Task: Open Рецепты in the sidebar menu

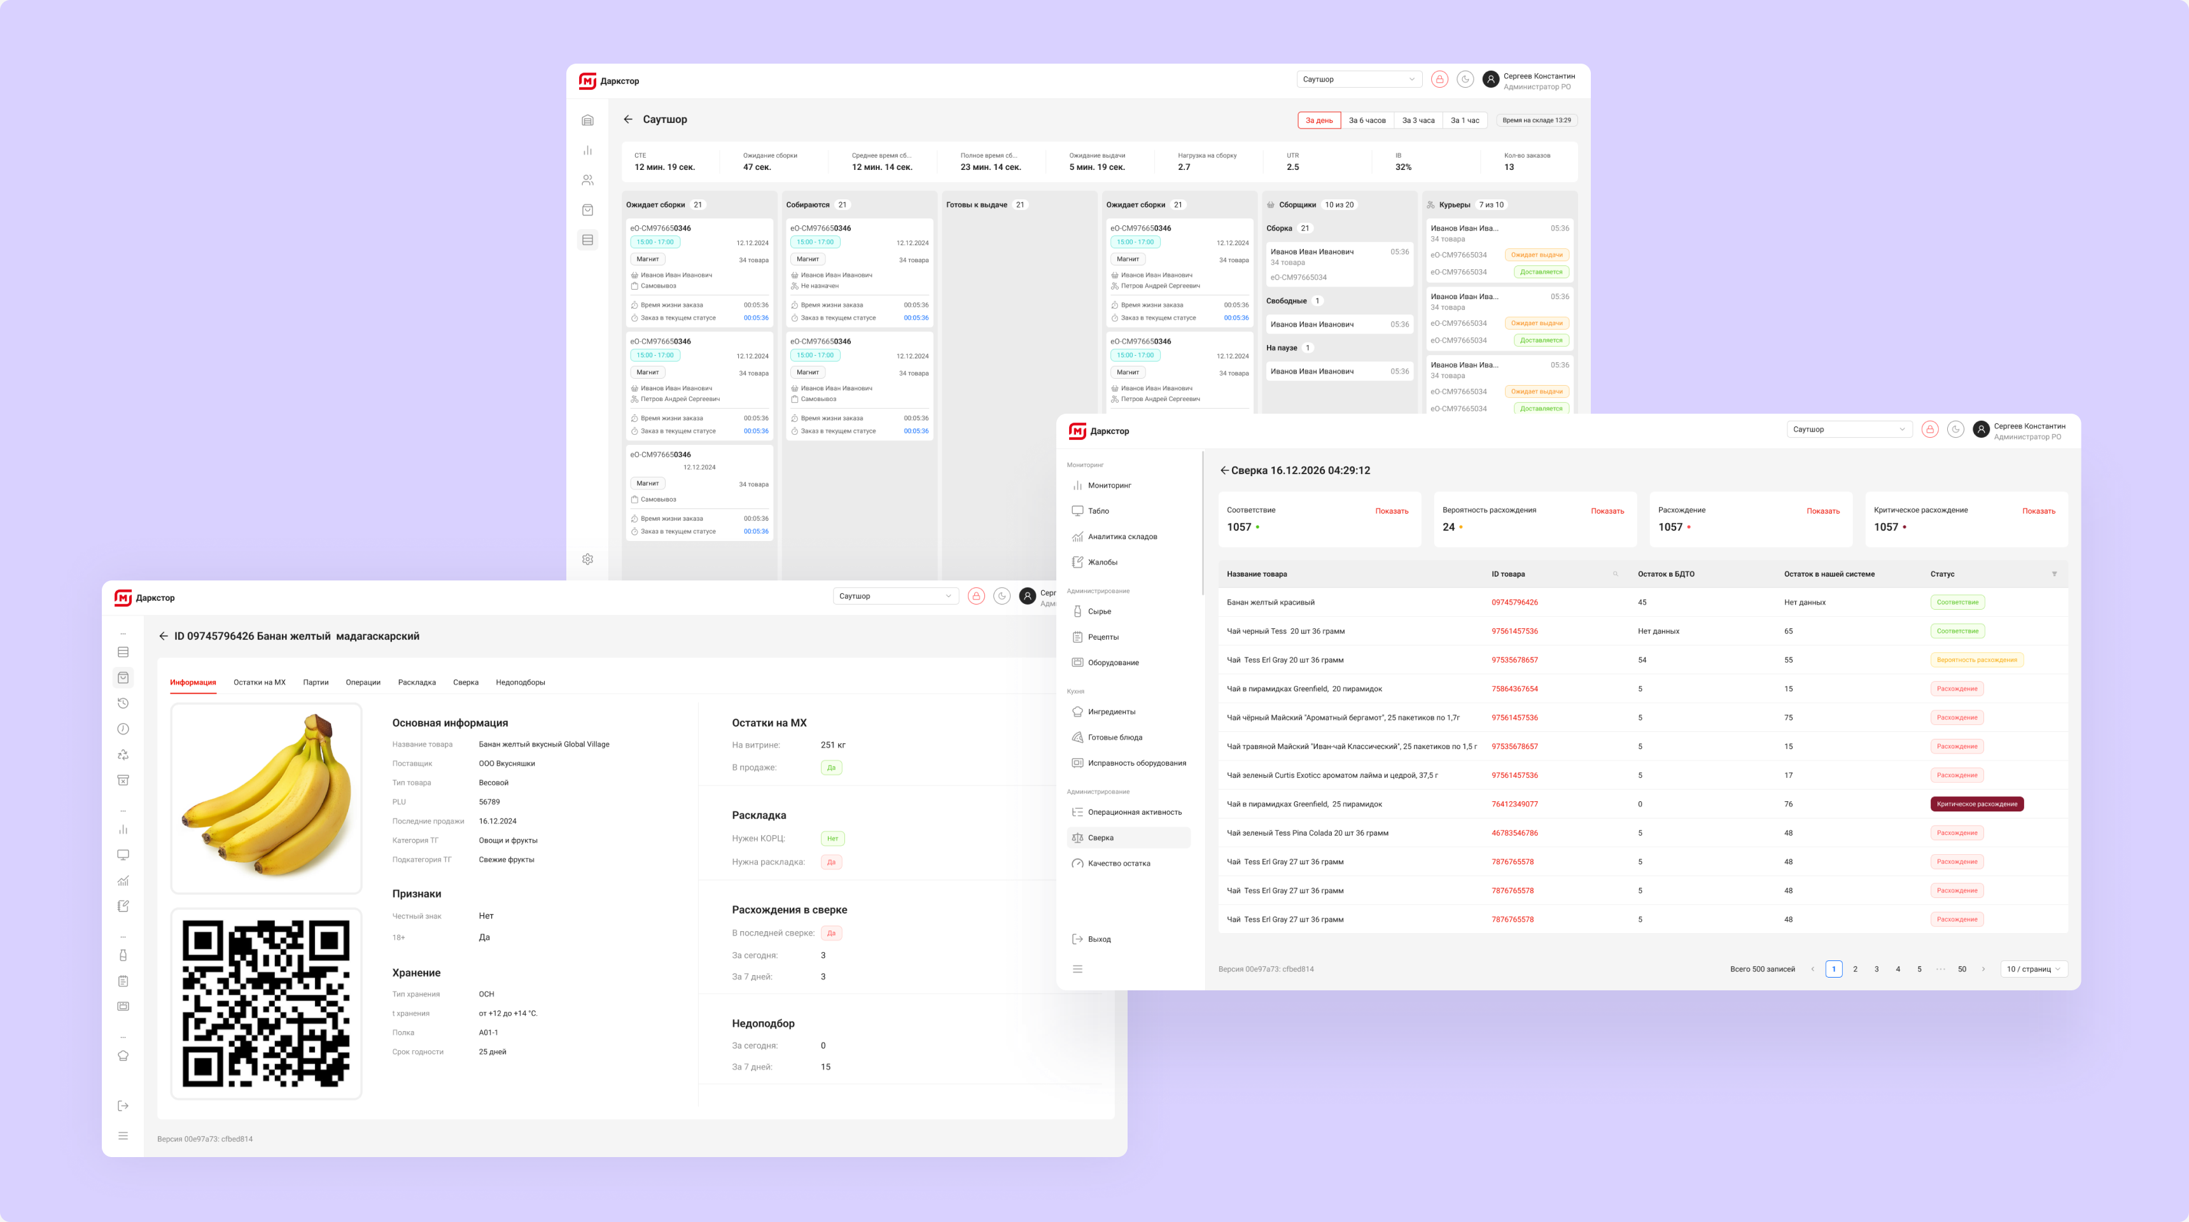Action: [1102, 636]
